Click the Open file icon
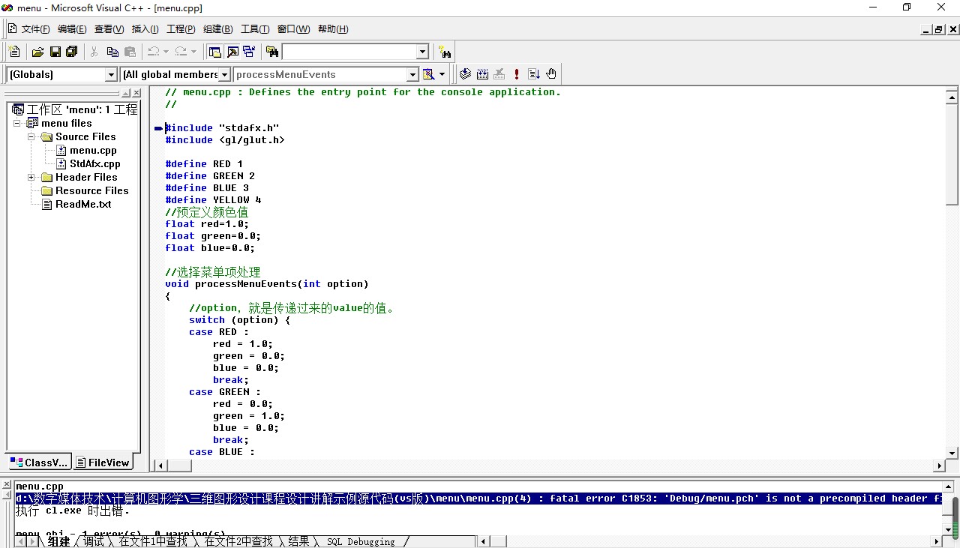This screenshot has height=548, width=960. pos(37,52)
